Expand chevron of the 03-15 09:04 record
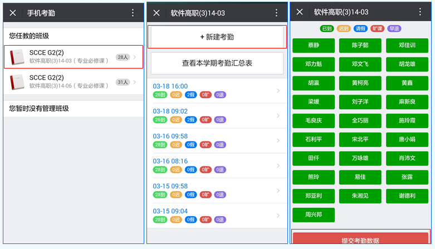 click(x=278, y=216)
